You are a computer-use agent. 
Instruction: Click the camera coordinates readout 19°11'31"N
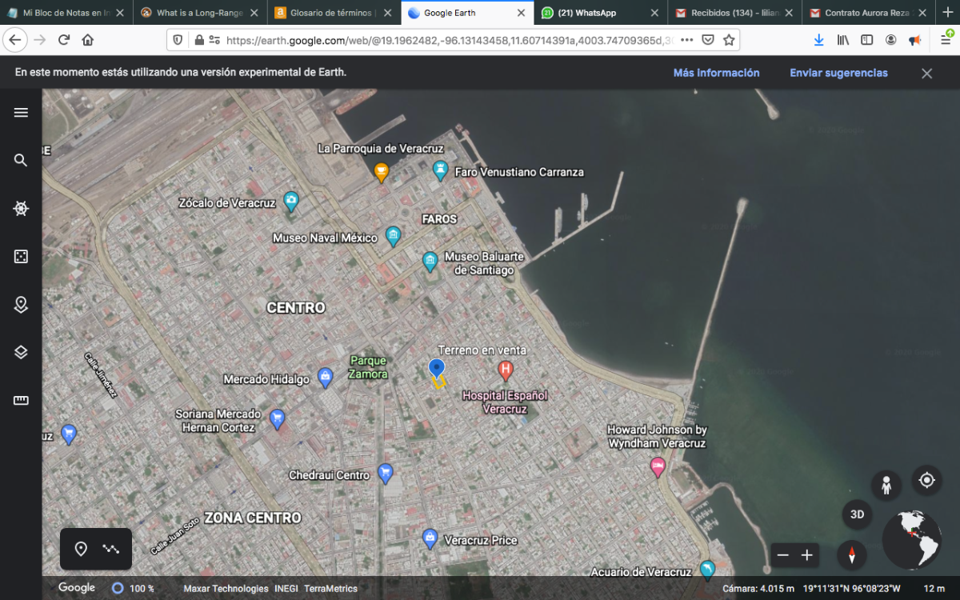[x=851, y=589]
